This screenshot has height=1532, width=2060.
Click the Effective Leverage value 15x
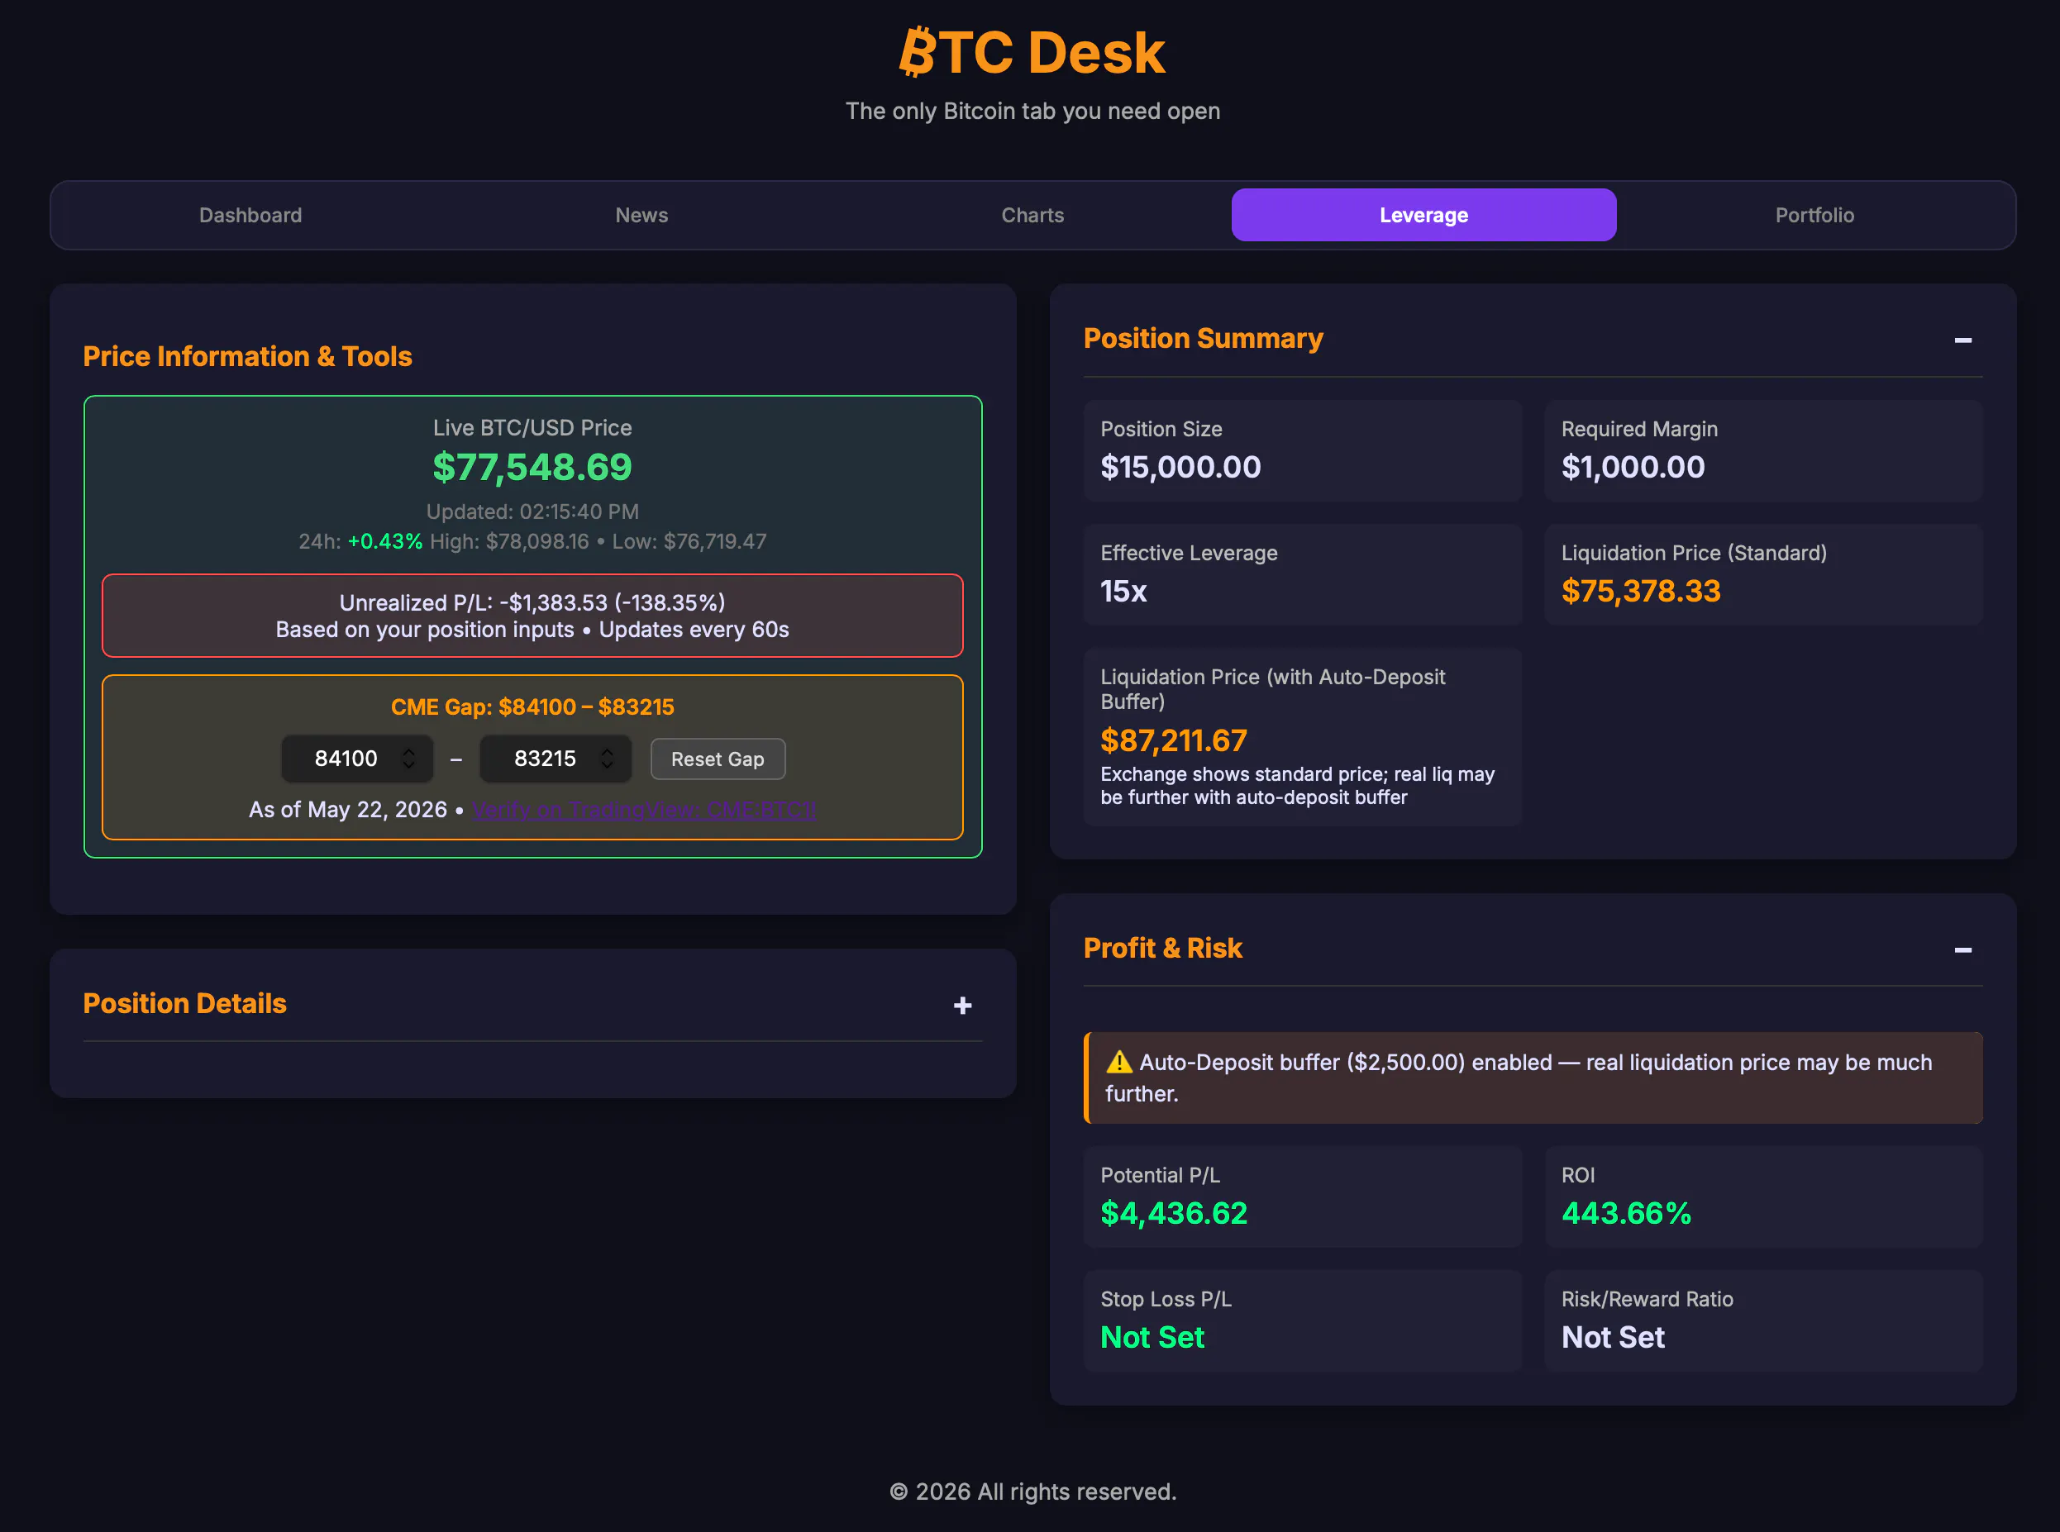1123,591
